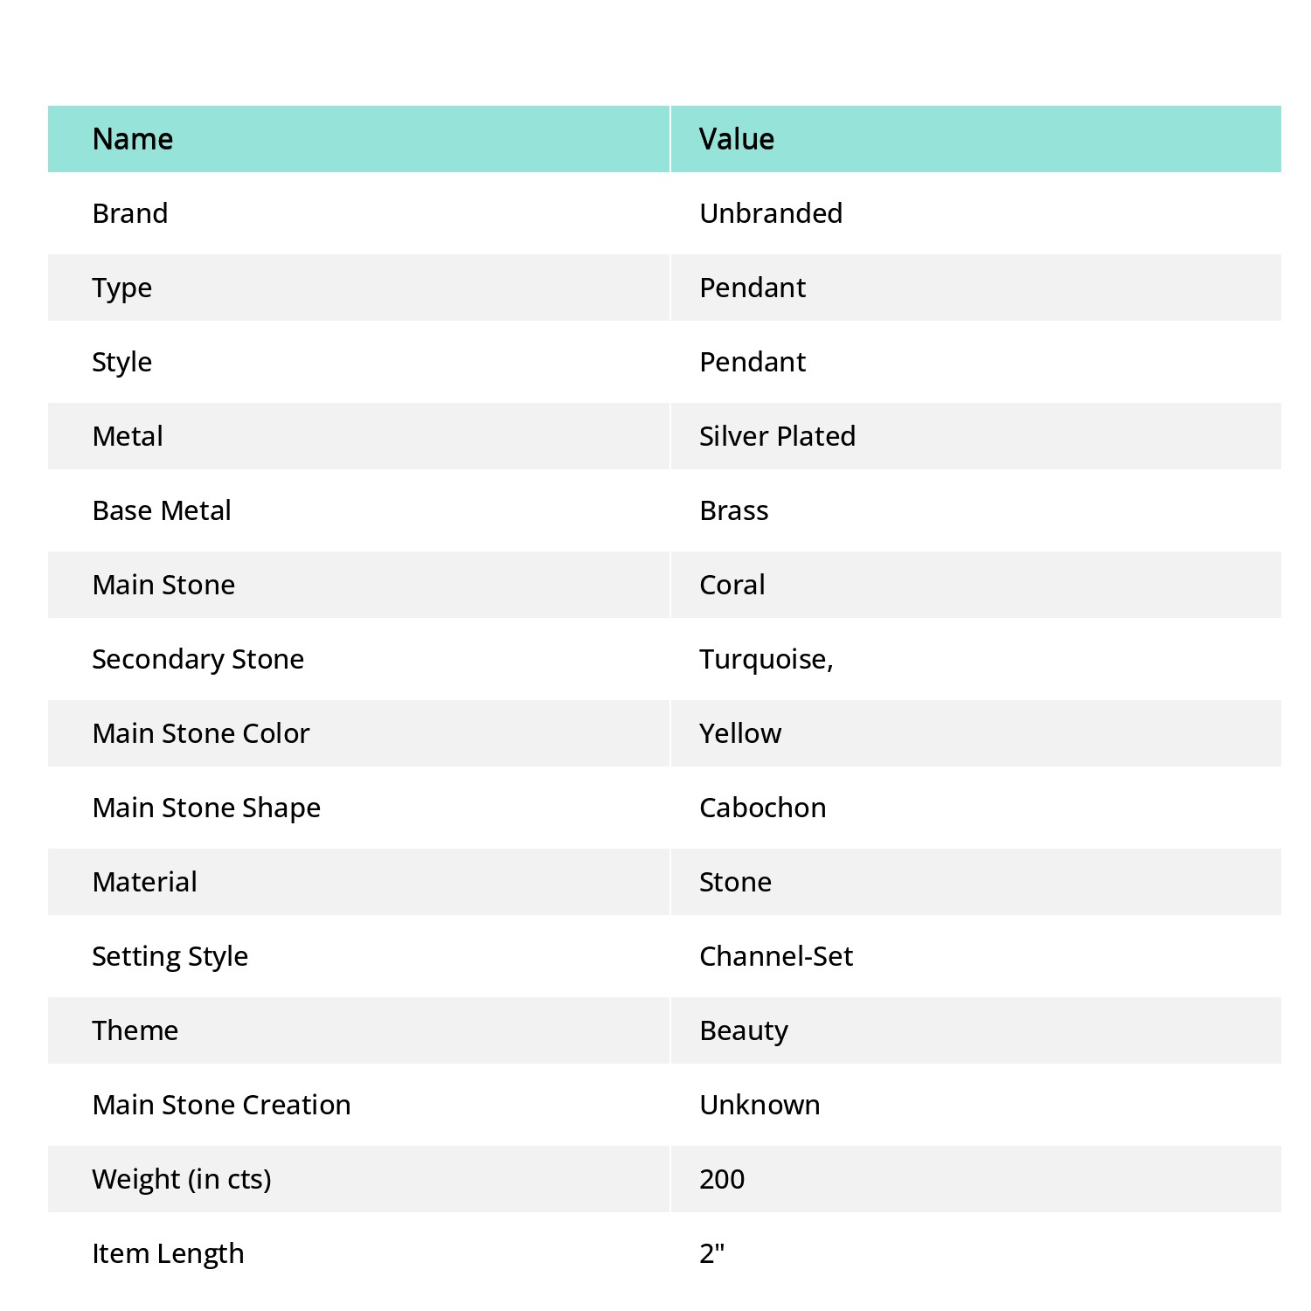
Task: Select the Brand row label
Action: point(130,213)
